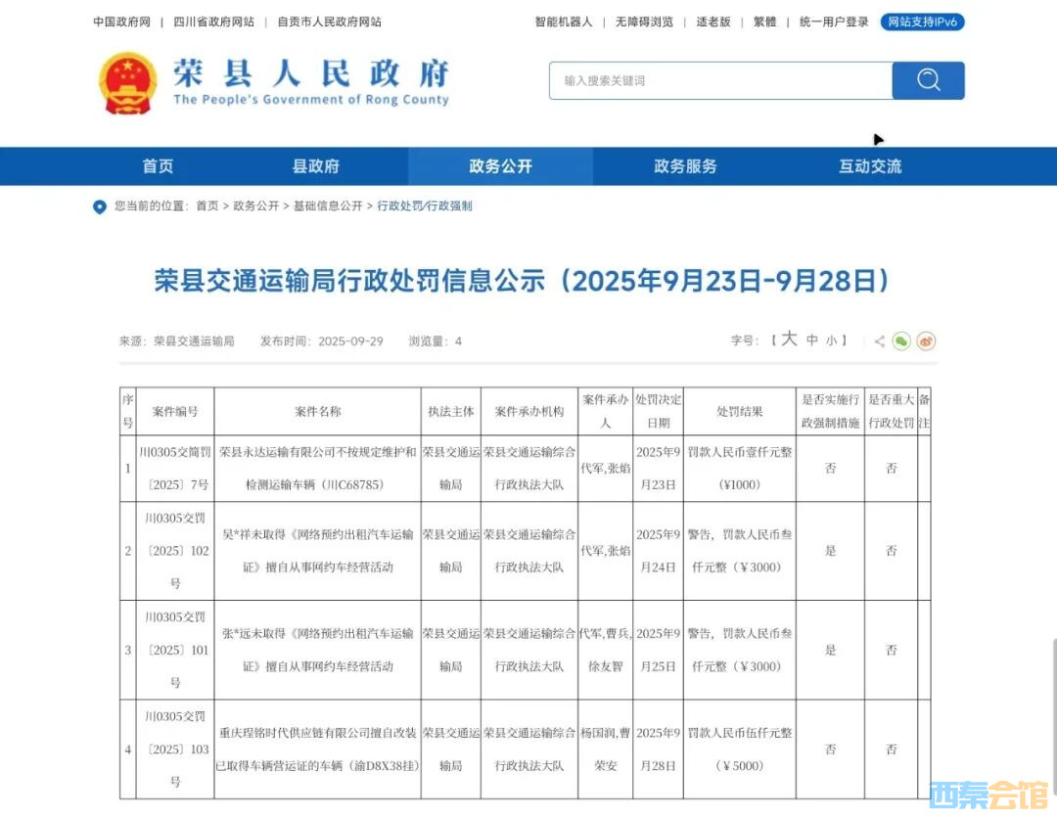
Task: Enable 无障碍浏览 accessibility mode
Action: point(644,22)
